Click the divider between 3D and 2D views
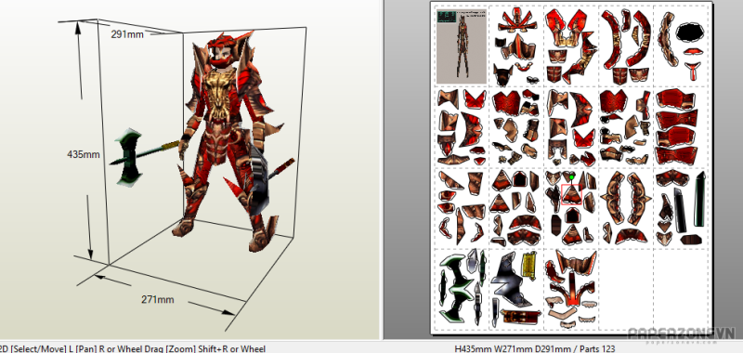The width and height of the screenshot is (743, 353). coord(382,170)
